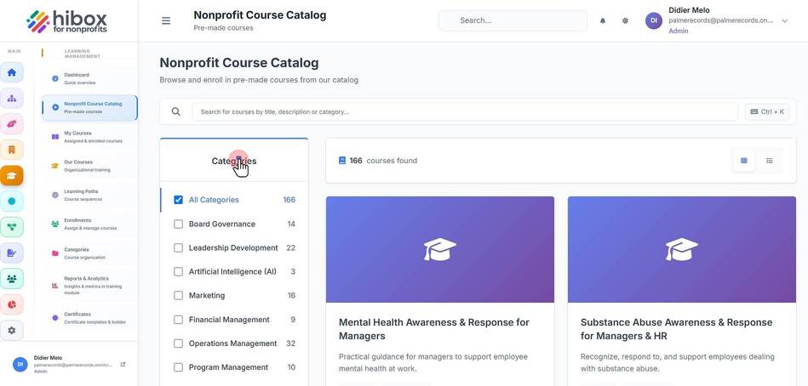Viewport: 808px width, 386px height.
Task: Click the magnifier icon beside course search
Action: [175, 111]
